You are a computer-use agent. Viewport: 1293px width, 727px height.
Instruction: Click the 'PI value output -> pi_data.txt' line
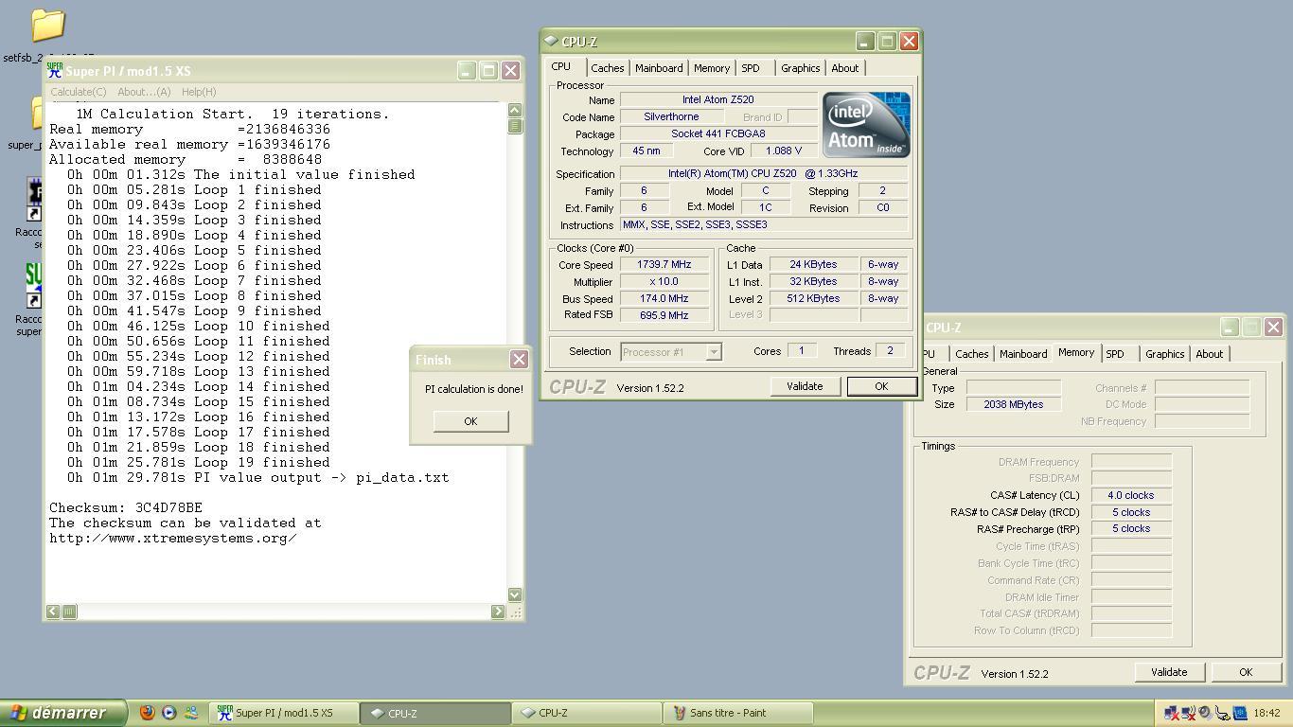[257, 477]
